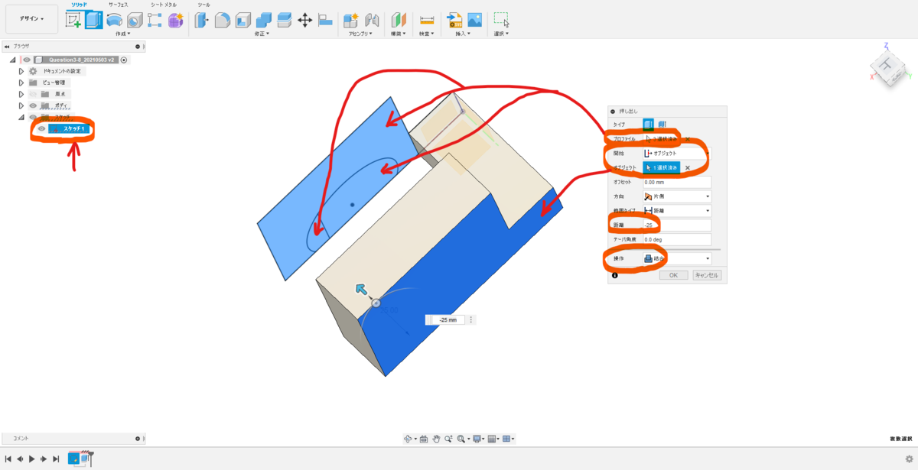918x470 pixels.
Task: Click the オフセット 0.00 mm field
Action: click(677, 182)
